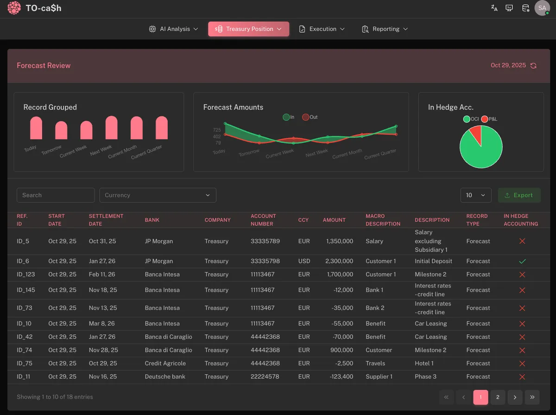This screenshot has width=556, height=415.
Task: Go to page 2 of the table
Action: click(x=498, y=397)
